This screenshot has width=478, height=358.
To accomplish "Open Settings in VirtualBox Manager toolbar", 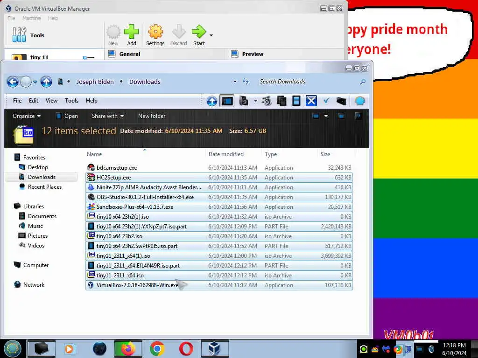I will (155, 35).
